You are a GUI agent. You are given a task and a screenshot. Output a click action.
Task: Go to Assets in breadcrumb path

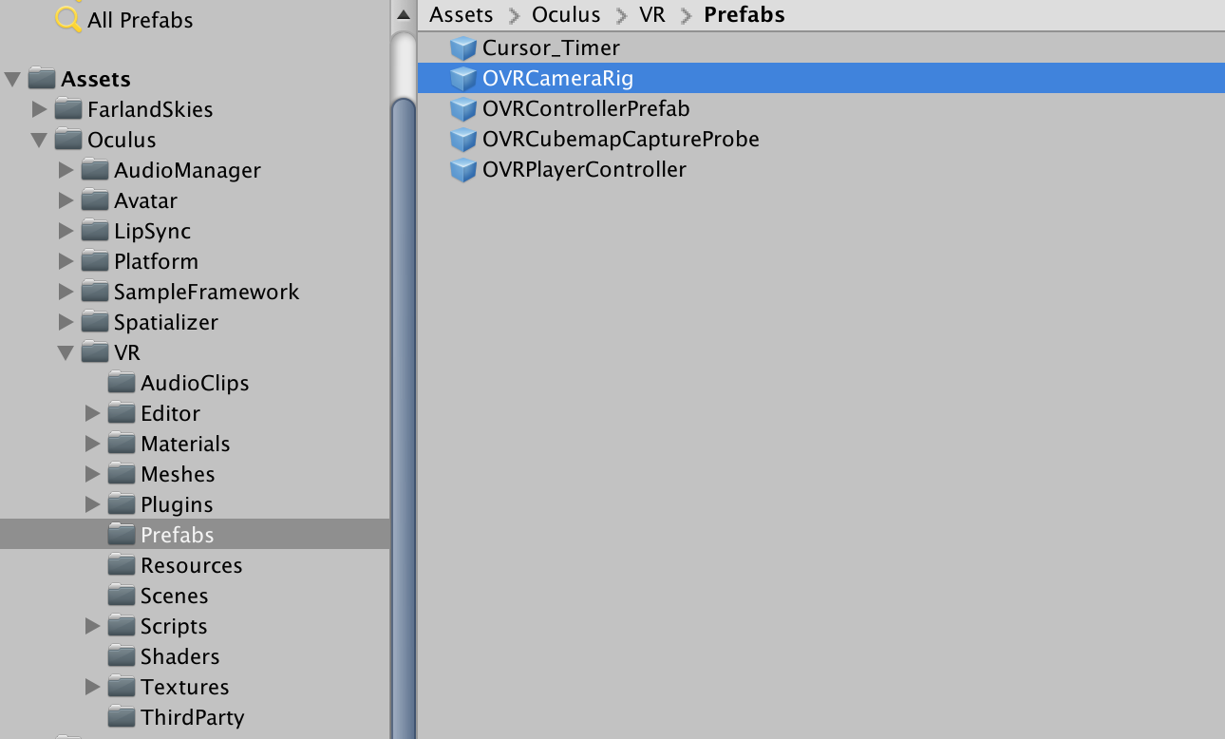(x=462, y=15)
